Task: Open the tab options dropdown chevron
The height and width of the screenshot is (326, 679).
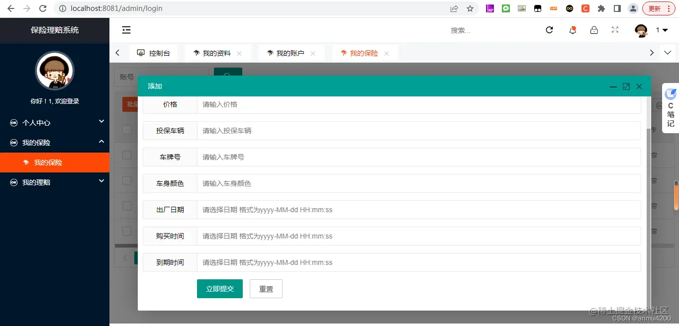Action: coord(668,53)
